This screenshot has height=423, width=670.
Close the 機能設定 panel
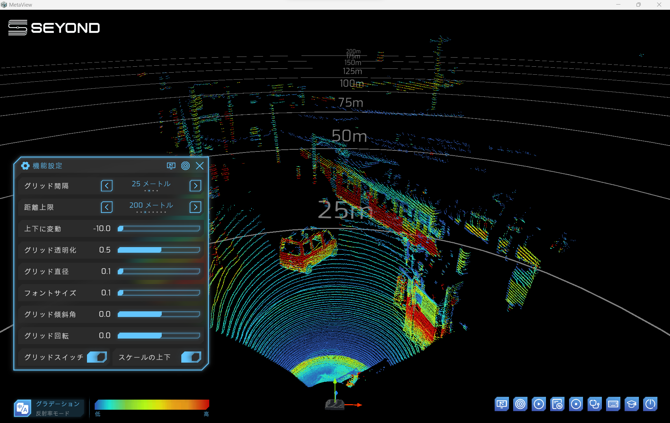coord(200,166)
